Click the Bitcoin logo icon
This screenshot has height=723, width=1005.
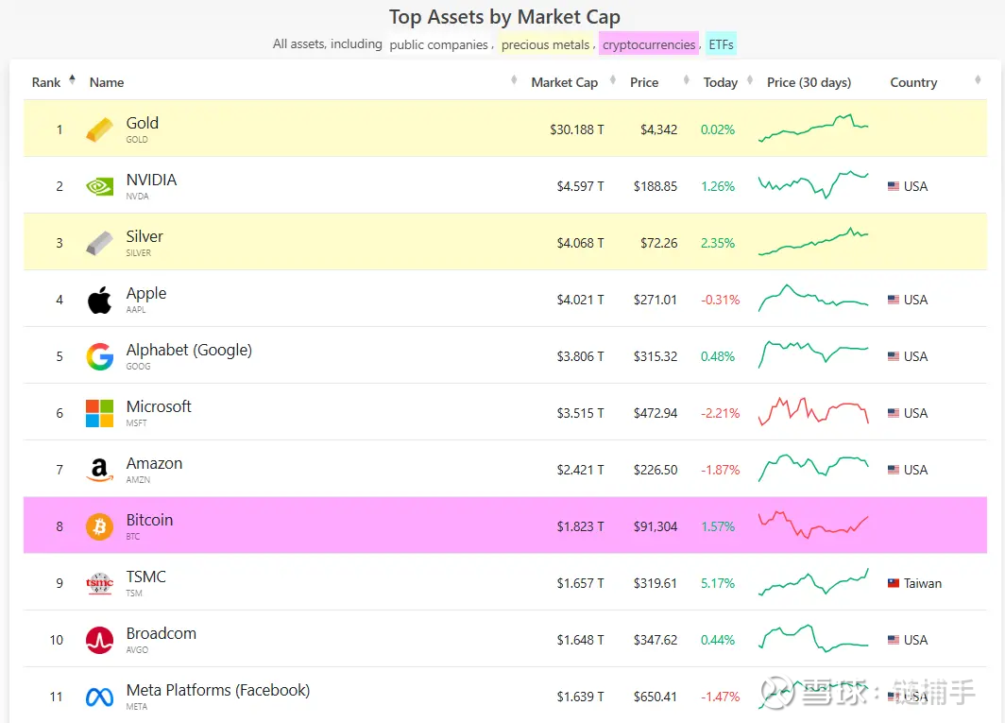(99, 526)
